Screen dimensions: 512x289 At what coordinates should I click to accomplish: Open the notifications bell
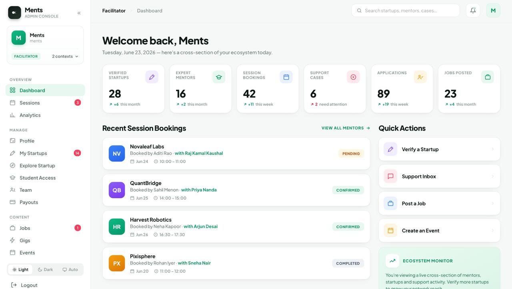click(473, 10)
